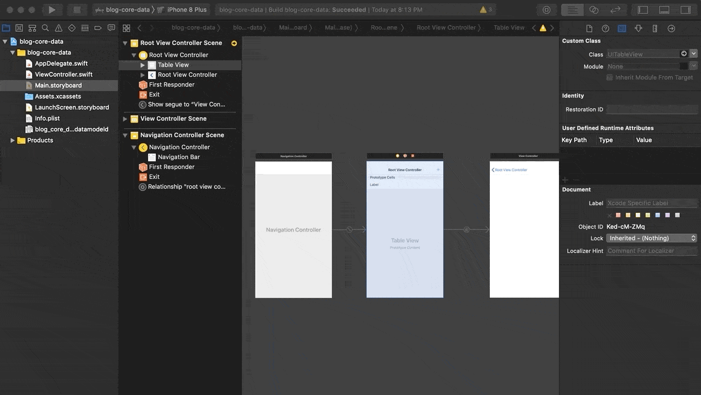Image resolution: width=701 pixels, height=395 pixels.
Task: Open the Symbol navigator
Action: tap(32, 28)
